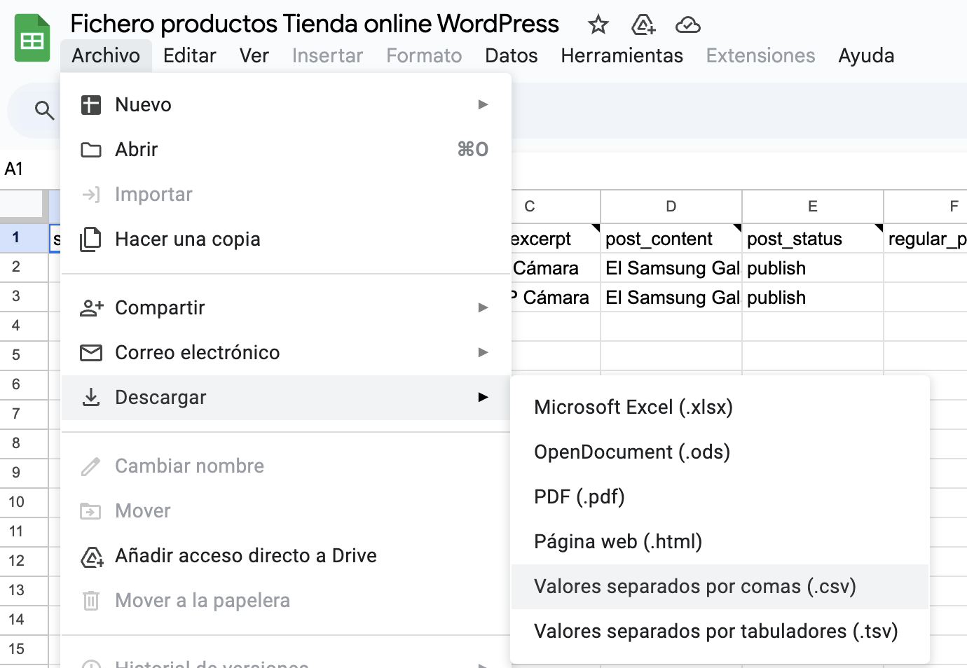This screenshot has width=967, height=668.
Task: Click the Correo electrónico envelope icon
Action: coord(91,353)
